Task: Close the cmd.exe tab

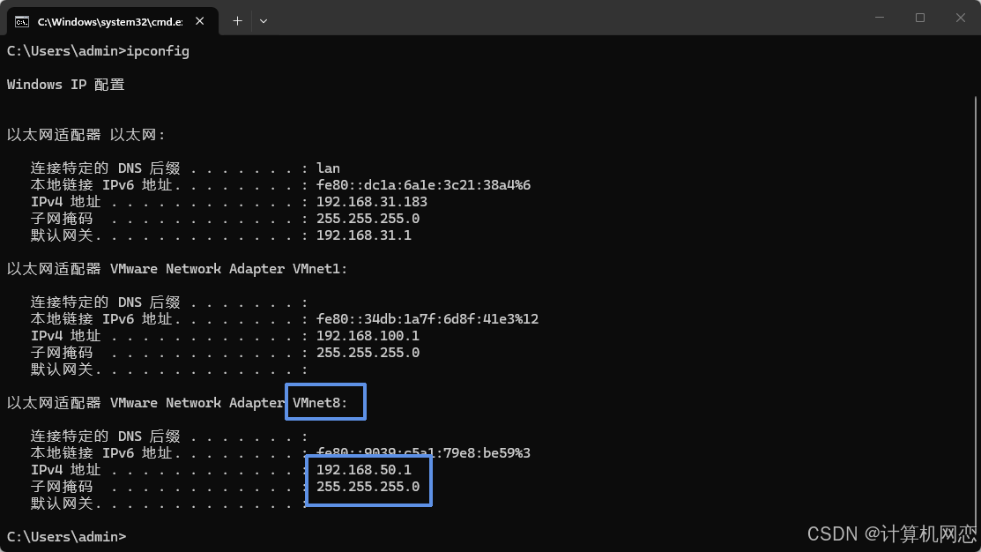Action: coord(199,21)
